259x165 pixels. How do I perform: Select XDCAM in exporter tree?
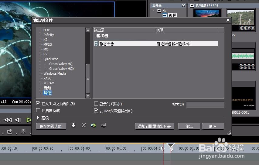(x=49, y=83)
